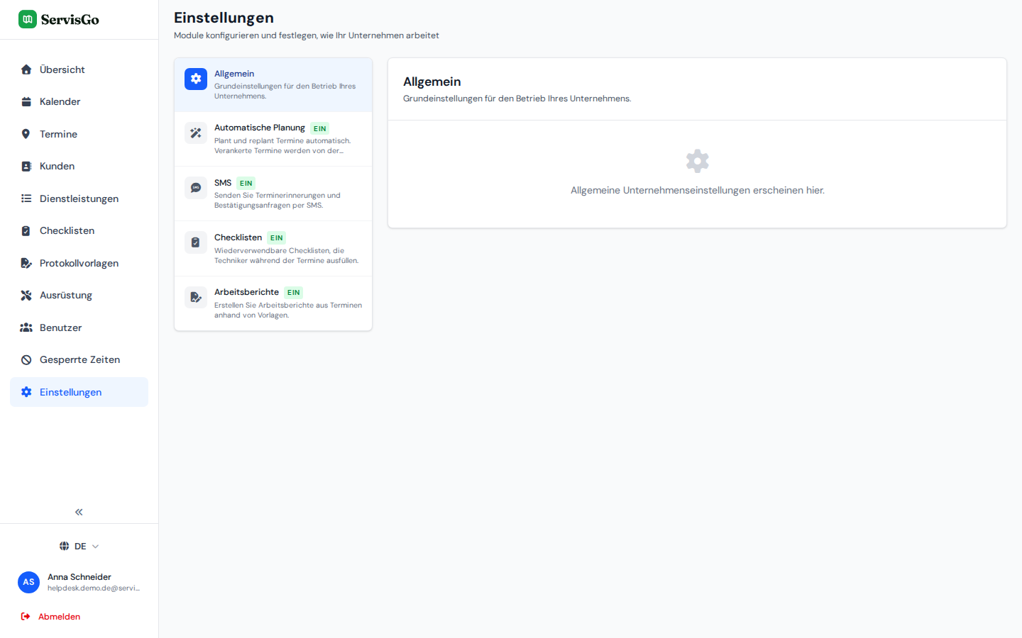Switch to the Checklisten settings module
The height and width of the screenshot is (638, 1022).
click(x=273, y=249)
